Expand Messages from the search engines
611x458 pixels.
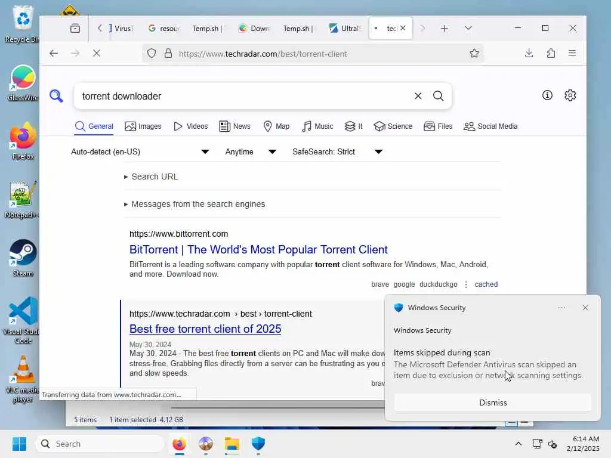[x=195, y=204]
